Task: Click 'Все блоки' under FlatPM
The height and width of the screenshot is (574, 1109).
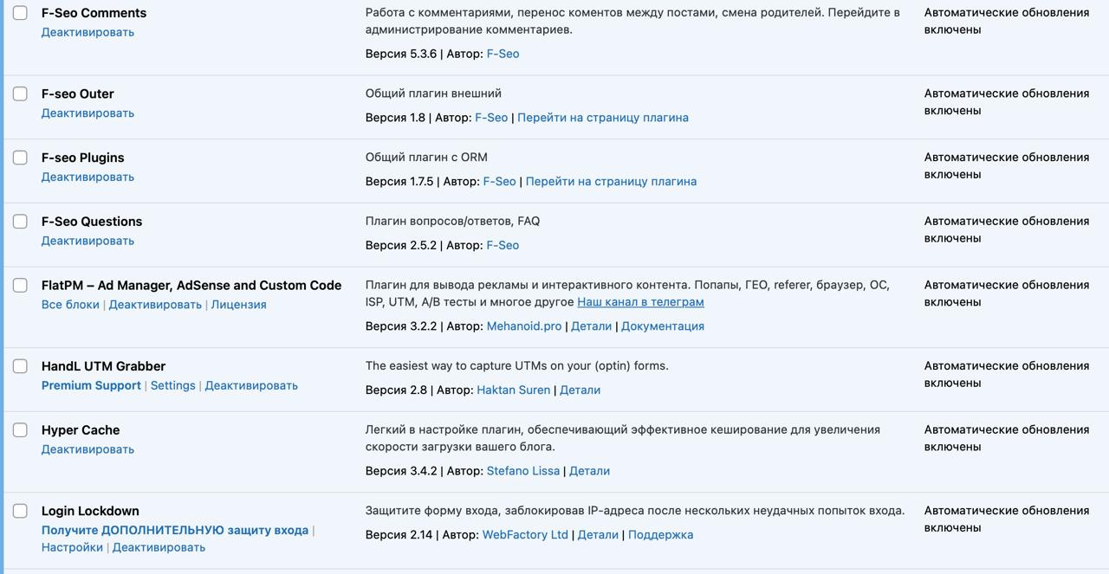Action: click(x=70, y=305)
